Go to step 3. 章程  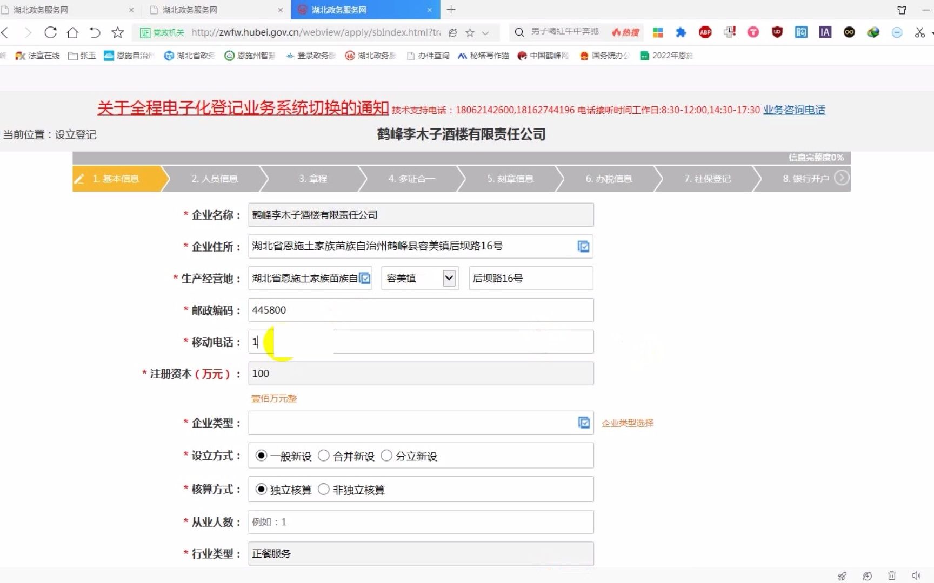pos(313,179)
